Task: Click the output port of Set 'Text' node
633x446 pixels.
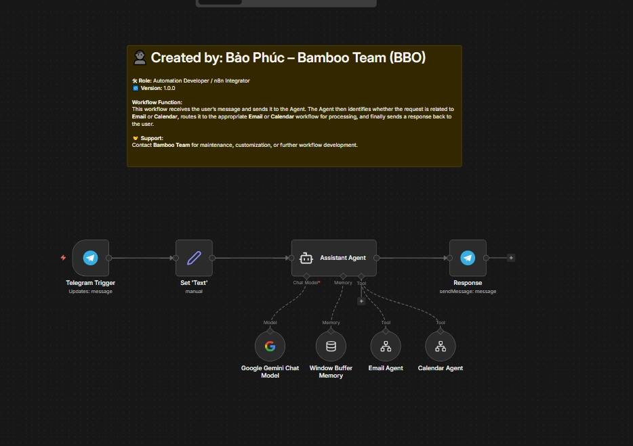Action: (x=212, y=258)
